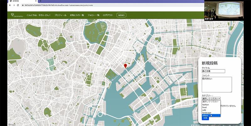This screenshot has width=251, height=126.
Task: Click the タイトル text input field
Action: point(213,71)
